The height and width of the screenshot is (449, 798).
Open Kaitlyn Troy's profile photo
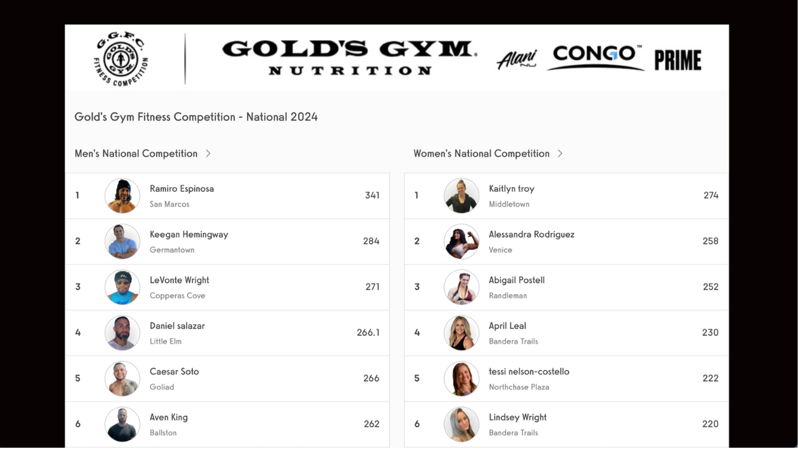tap(461, 195)
